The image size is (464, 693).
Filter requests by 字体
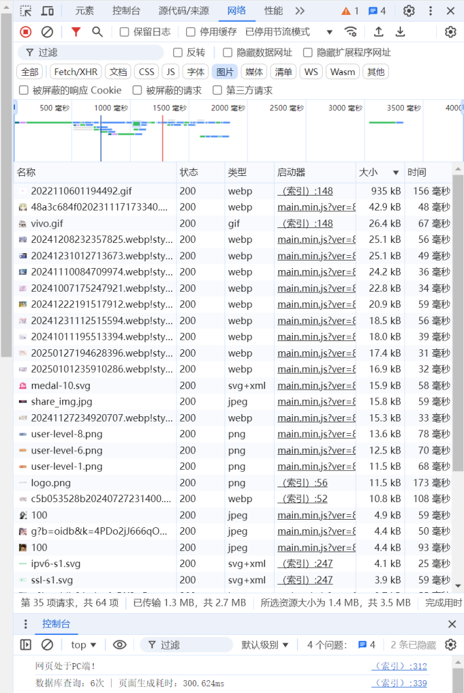click(195, 72)
